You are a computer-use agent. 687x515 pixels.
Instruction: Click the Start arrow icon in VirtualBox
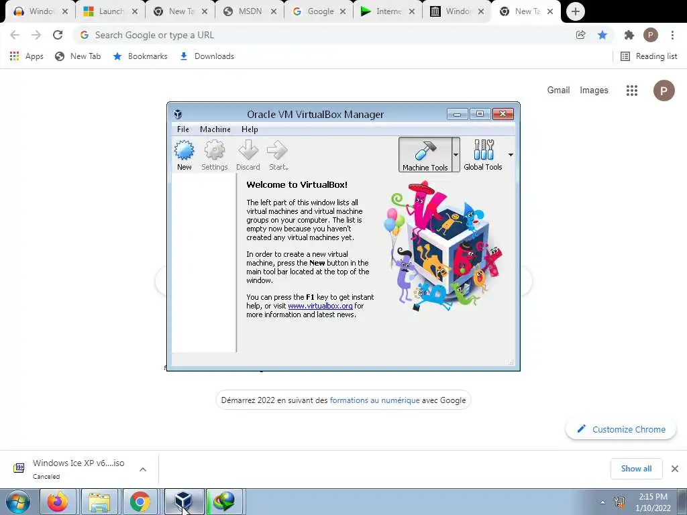click(x=278, y=155)
